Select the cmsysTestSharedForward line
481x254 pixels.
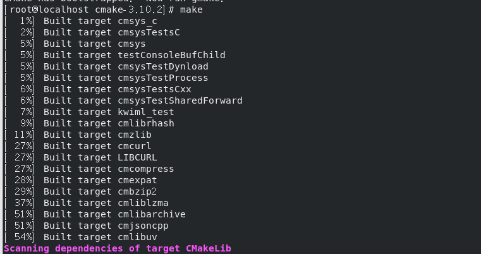click(x=123, y=100)
